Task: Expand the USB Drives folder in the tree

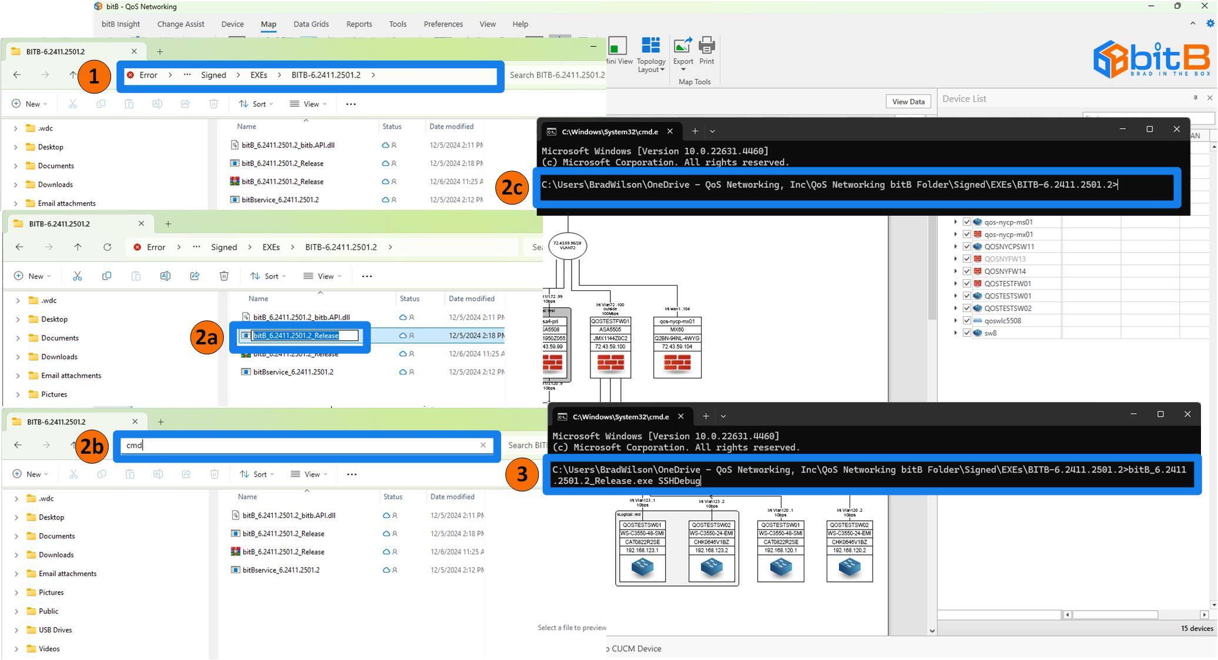Action: pyautogui.click(x=16, y=629)
